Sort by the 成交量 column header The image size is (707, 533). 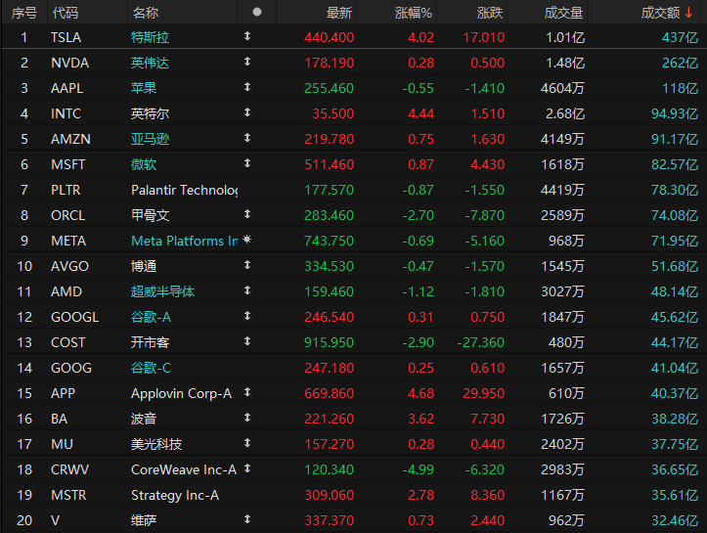click(x=563, y=13)
